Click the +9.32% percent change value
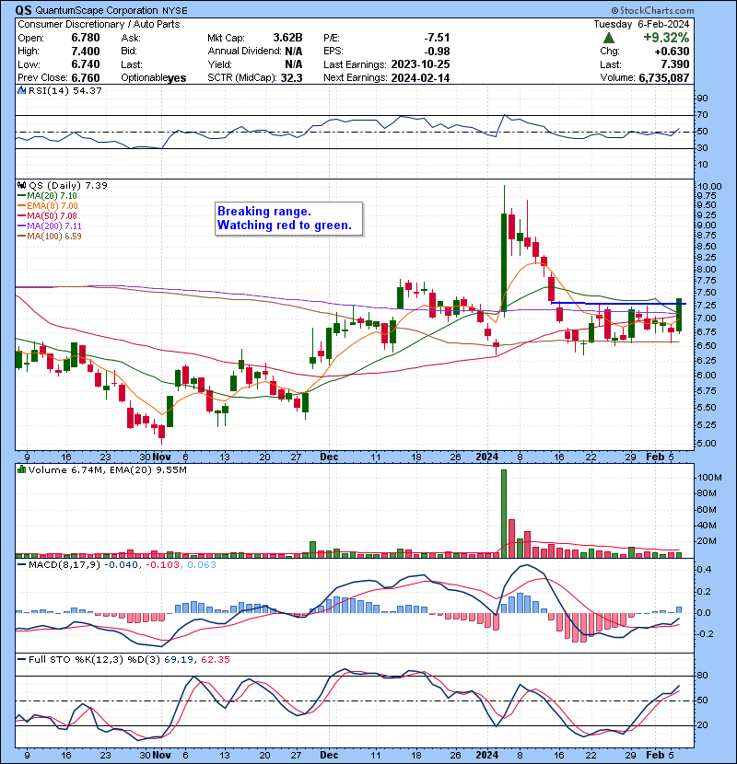Screen dimensions: 737x764 pyautogui.click(x=666, y=38)
